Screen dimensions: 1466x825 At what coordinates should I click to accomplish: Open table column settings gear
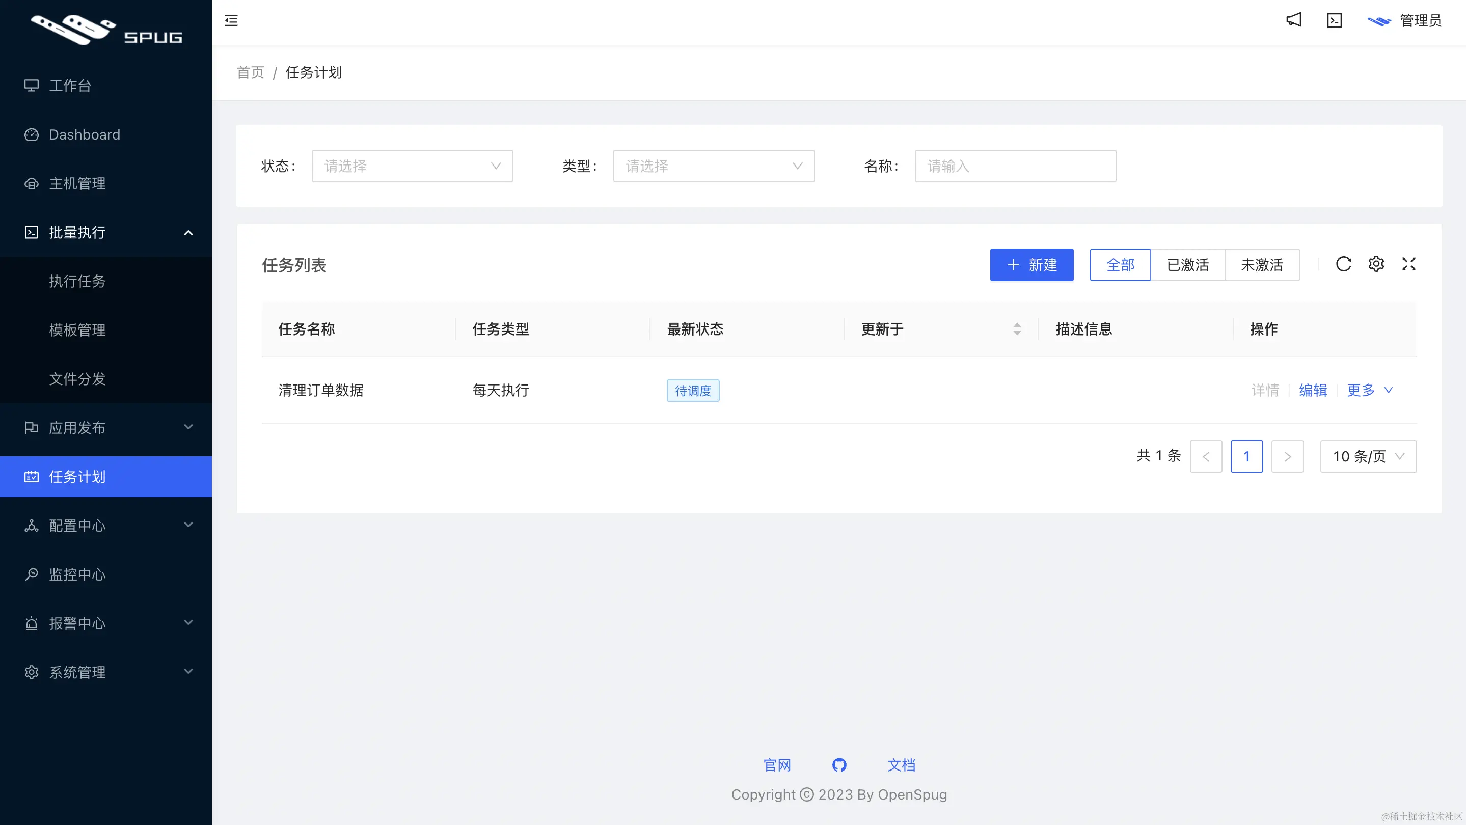point(1376,264)
